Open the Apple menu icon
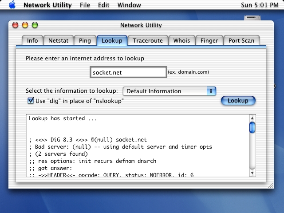Screen dimensions: 284x213 pyautogui.click(x=12, y=5)
